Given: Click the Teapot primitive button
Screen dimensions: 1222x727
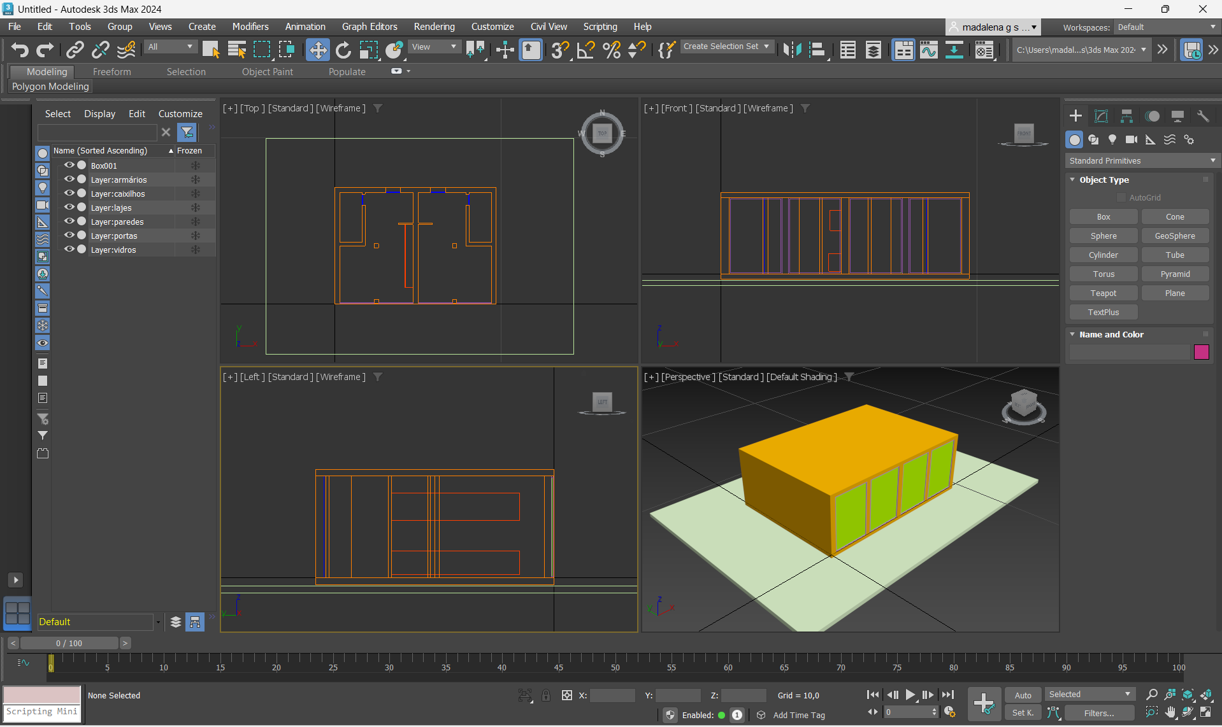Looking at the screenshot, I should (1103, 293).
